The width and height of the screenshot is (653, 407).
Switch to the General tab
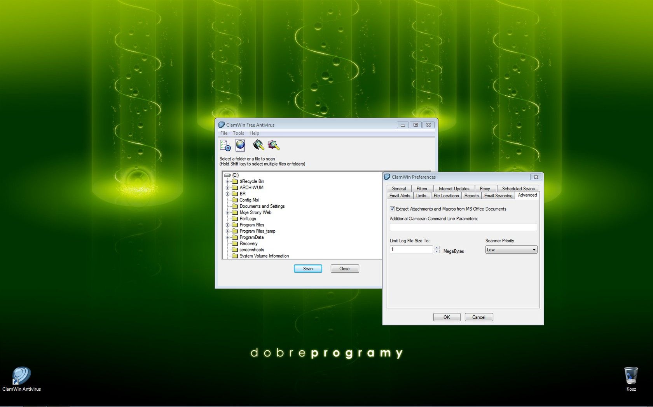[x=399, y=188]
